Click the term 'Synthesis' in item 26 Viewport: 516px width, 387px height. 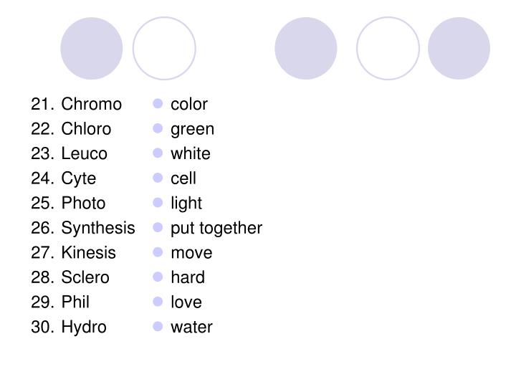[98, 228]
